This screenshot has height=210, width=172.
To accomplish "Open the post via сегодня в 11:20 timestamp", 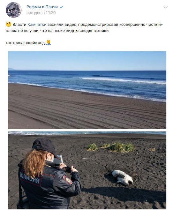I will [41, 13].
